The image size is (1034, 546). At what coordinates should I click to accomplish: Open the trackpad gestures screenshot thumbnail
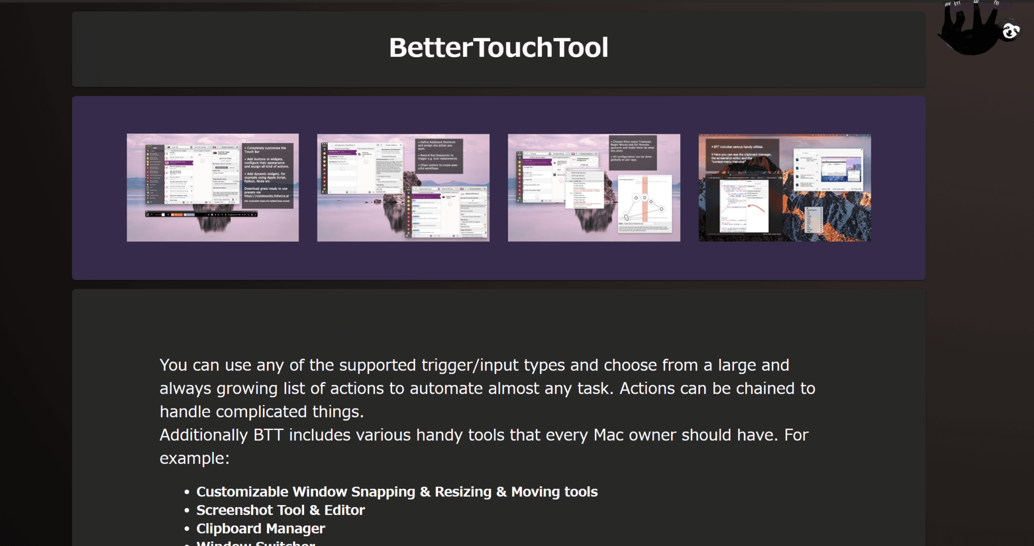tap(594, 188)
